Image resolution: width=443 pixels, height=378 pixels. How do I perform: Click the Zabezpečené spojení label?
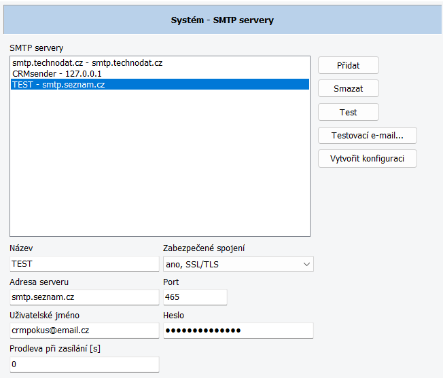coord(204,248)
